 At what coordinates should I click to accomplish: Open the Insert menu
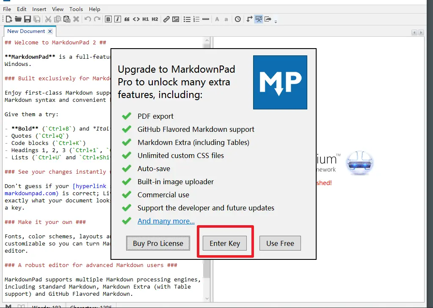click(x=39, y=9)
